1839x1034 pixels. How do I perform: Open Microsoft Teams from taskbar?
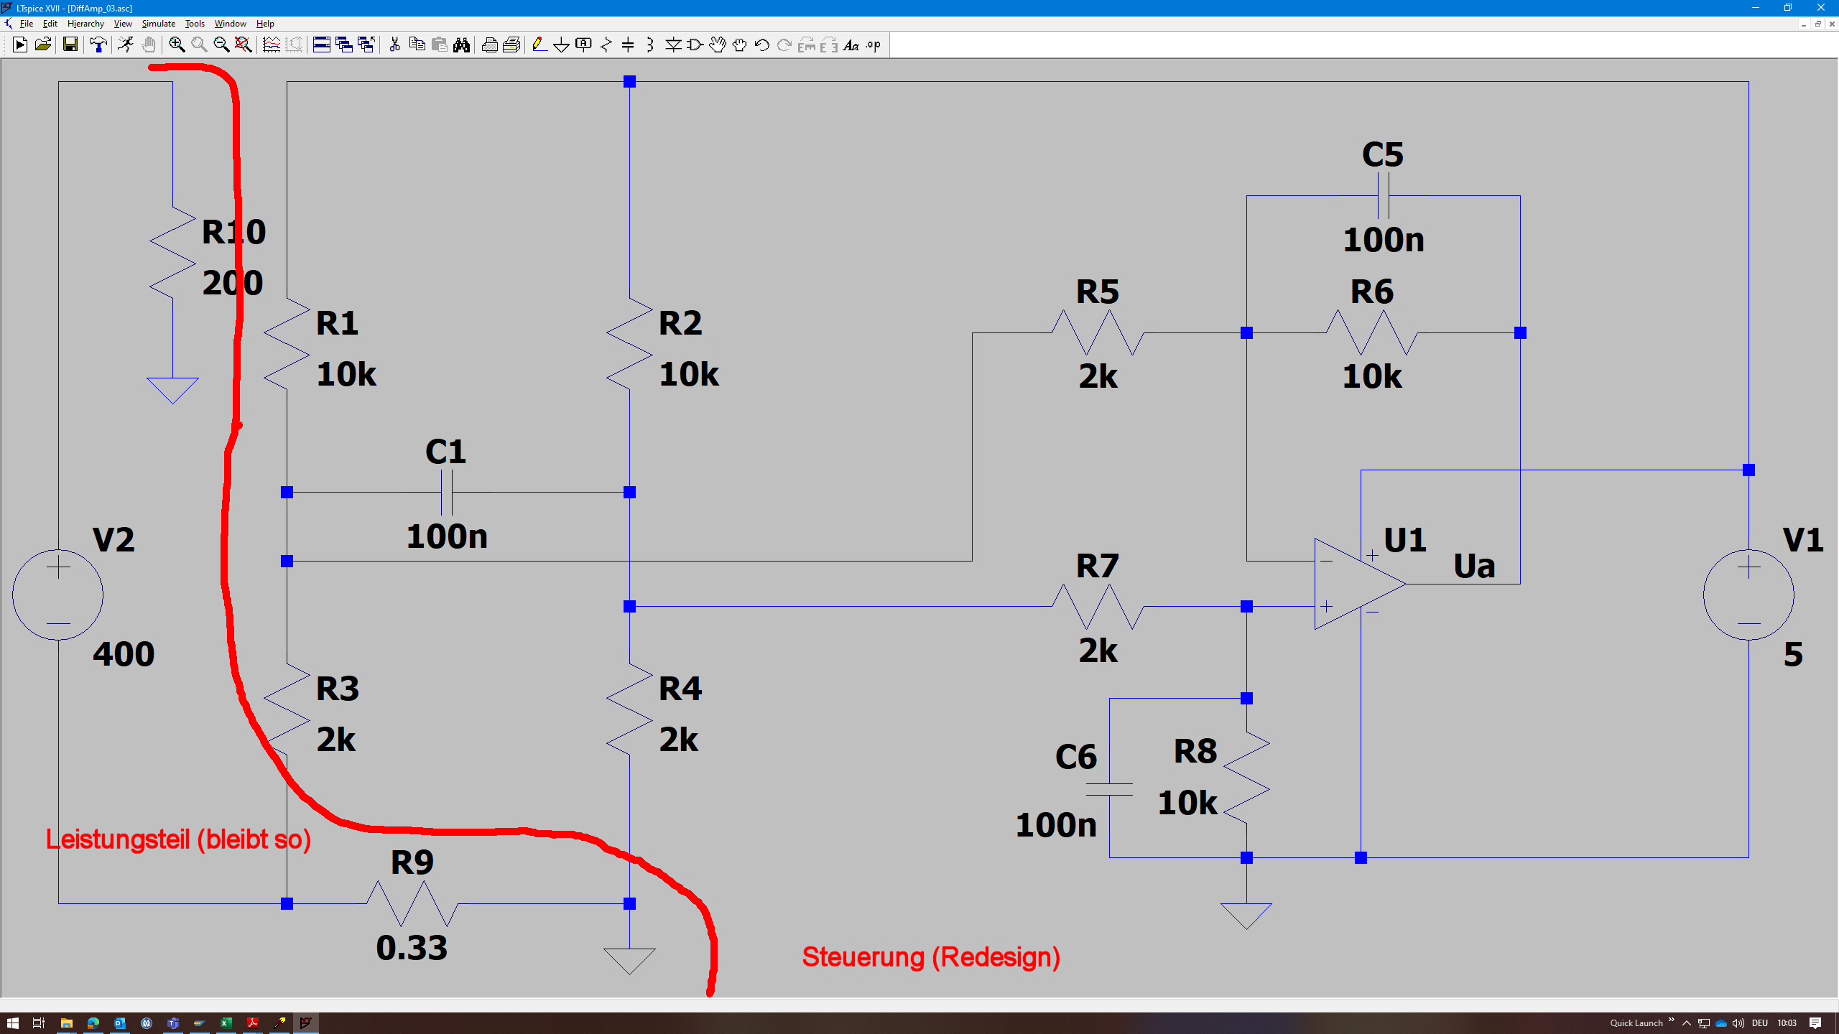coord(172,1023)
